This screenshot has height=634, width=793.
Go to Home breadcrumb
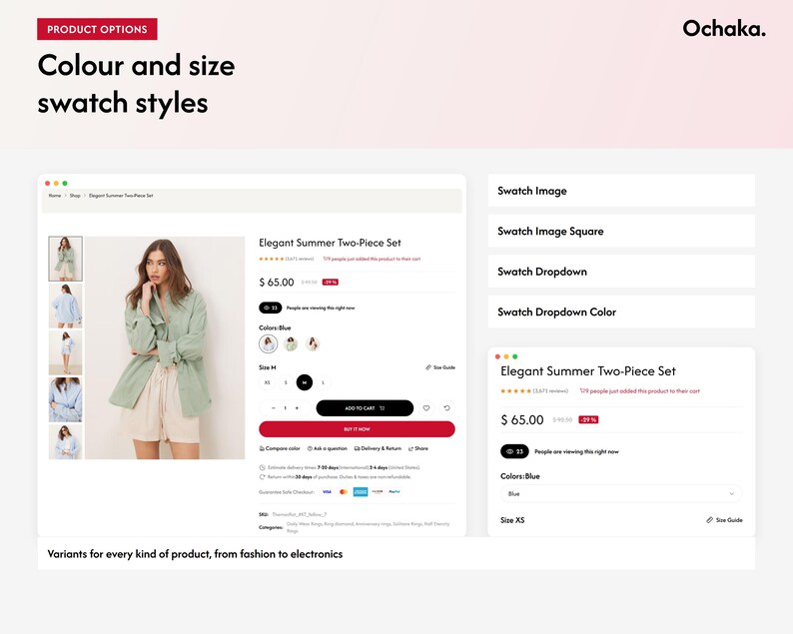tap(55, 196)
